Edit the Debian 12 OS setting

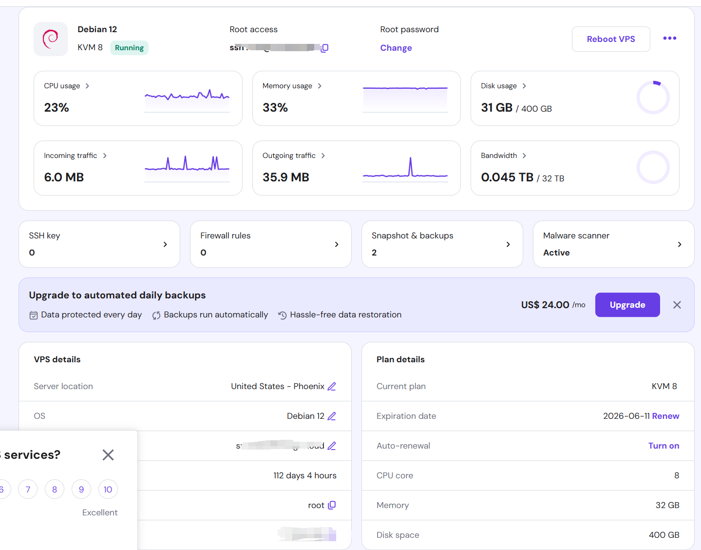pos(332,416)
